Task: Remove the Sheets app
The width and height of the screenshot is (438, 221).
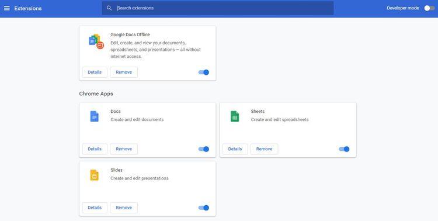Action: pos(264,149)
